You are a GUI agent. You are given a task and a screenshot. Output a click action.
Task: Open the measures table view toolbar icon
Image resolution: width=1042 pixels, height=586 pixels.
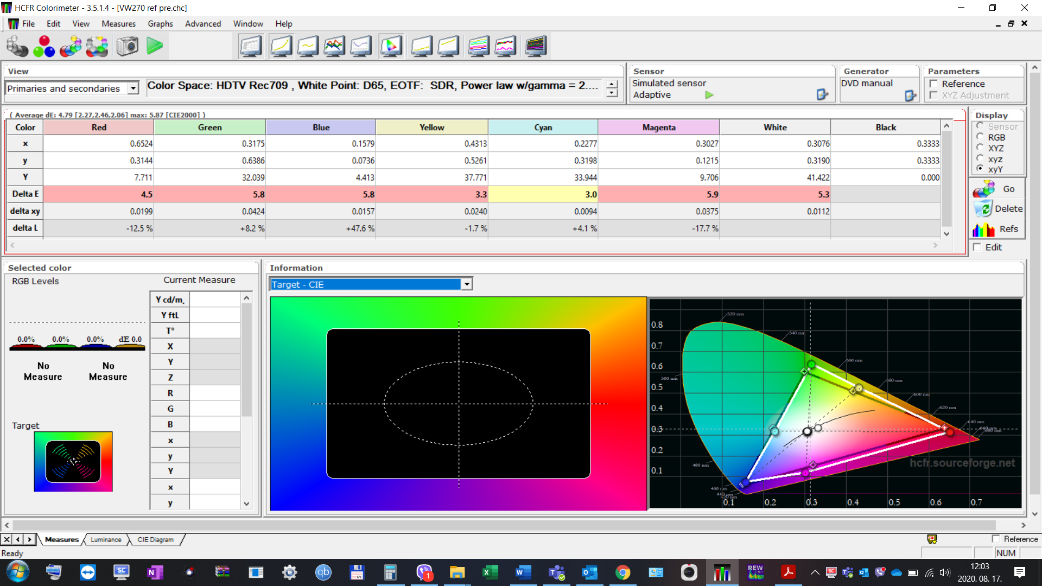pos(250,46)
